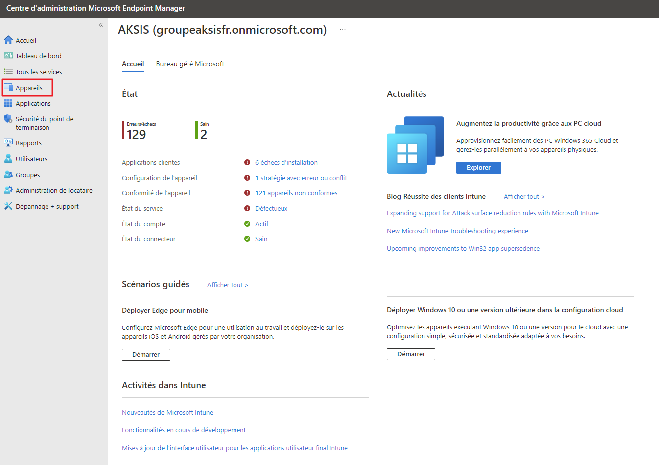Click the Rapports monitor icon
Viewport: 659px width, 465px height.
(x=8, y=143)
